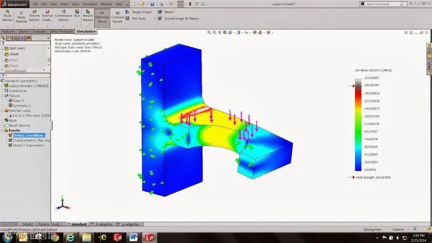Switch to the Evaluate tab
This screenshot has width=432, height=243.
tap(39, 31)
